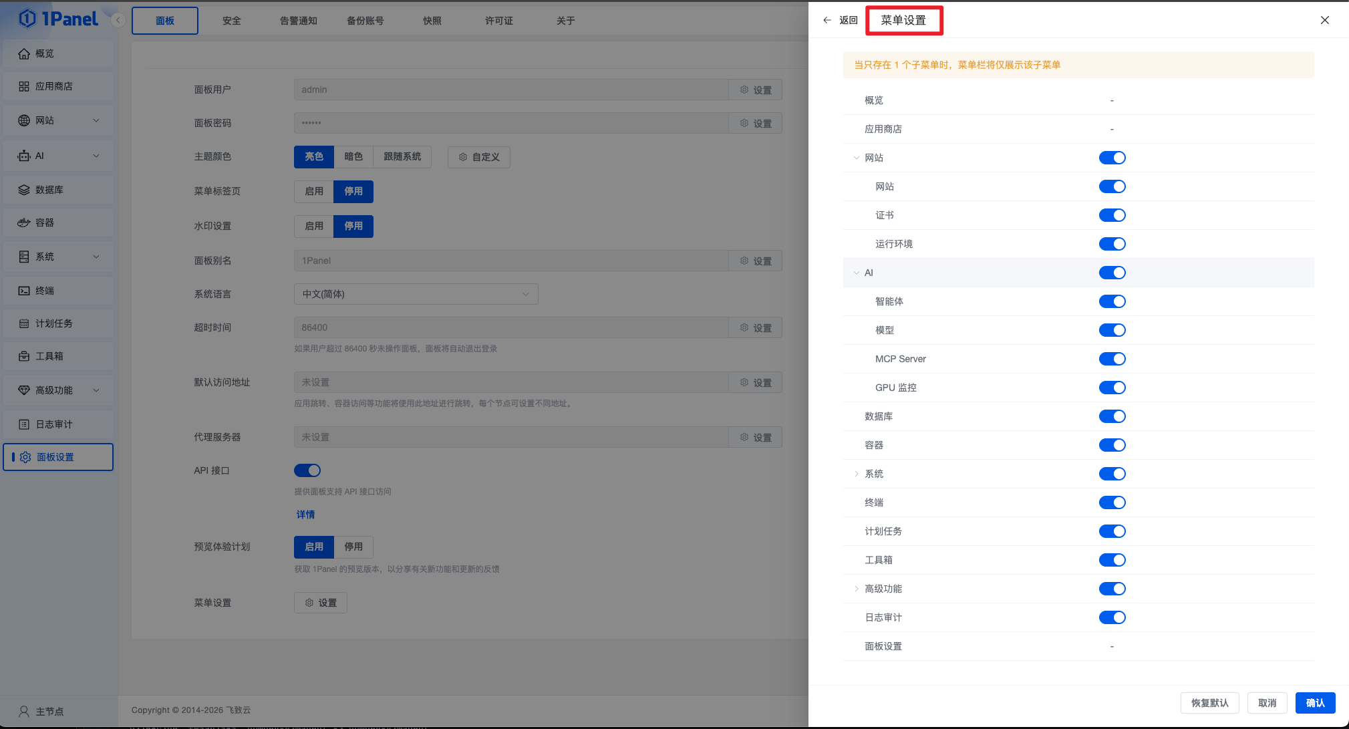Open 应用商店 from sidebar grid icon

[x=24, y=86]
